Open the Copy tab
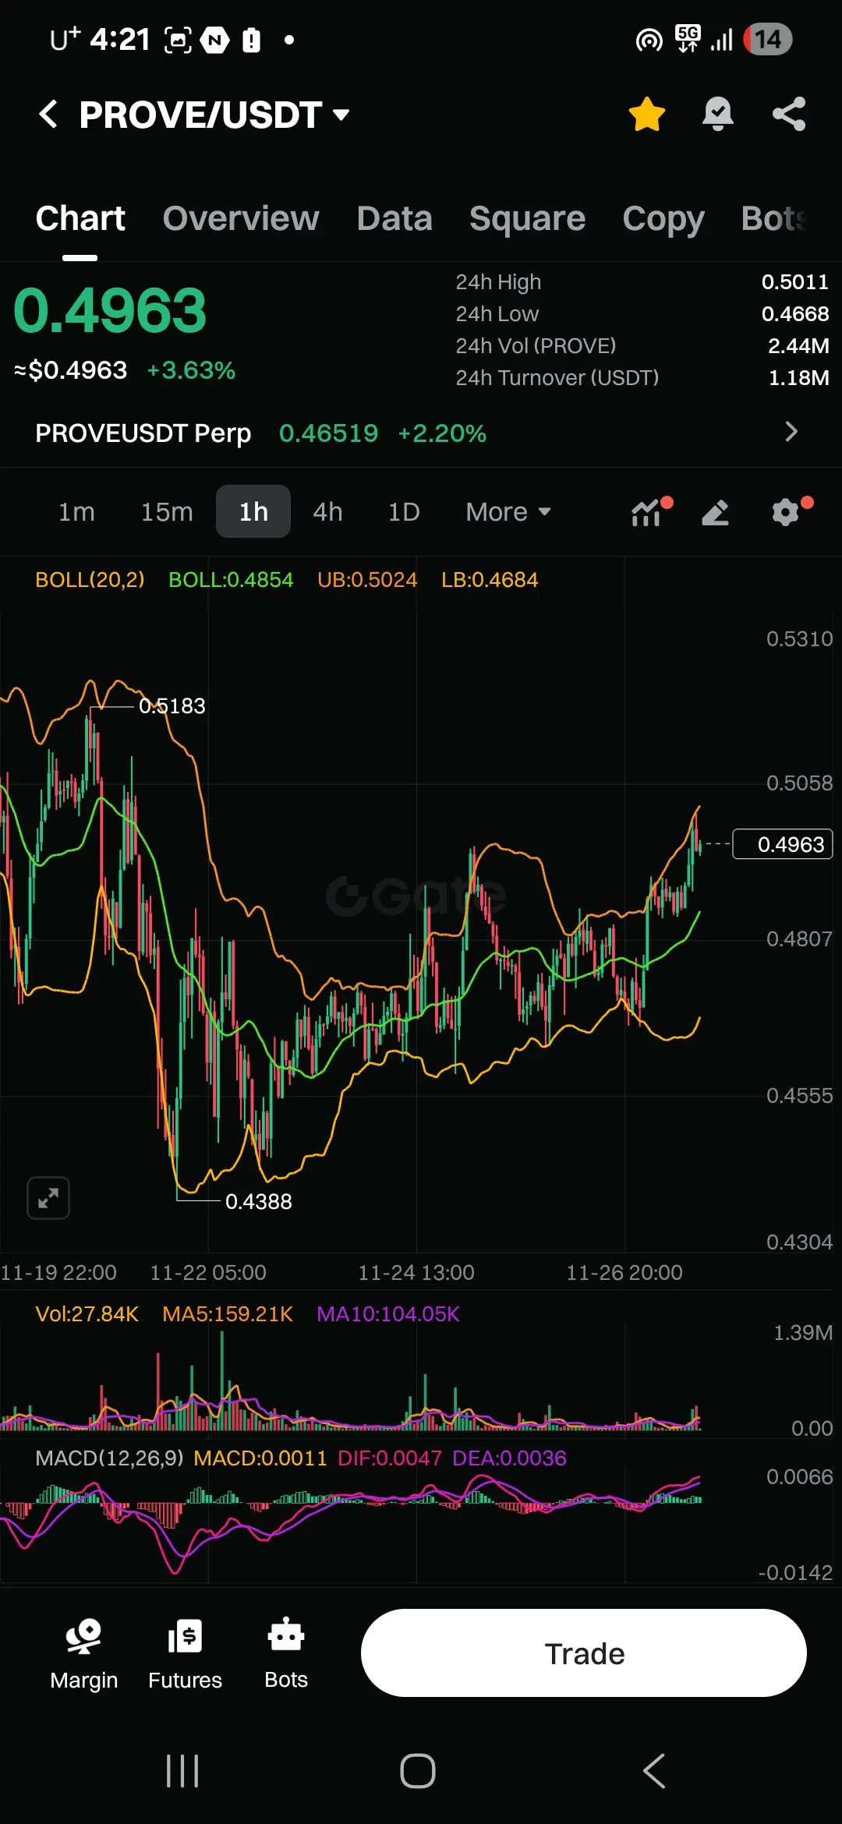The image size is (842, 1824). pyautogui.click(x=663, y=220)
